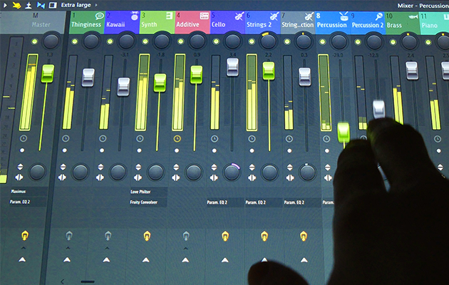The height and width of the screenshot is (285, 449).
Task: Click the Thinginess track speech bubble icon
Action: coord(99,15)
